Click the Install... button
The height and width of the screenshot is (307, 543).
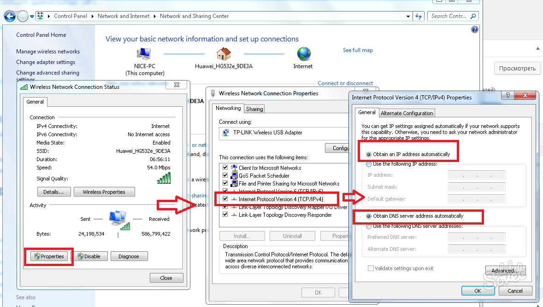point(242,236)
